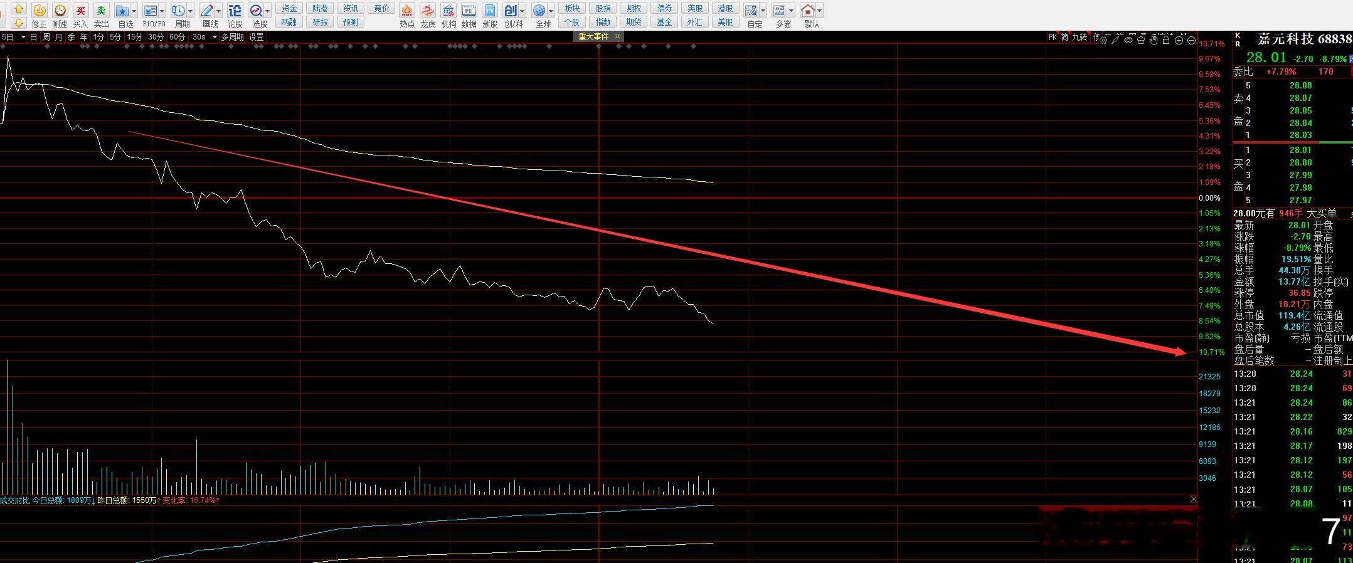This screenshot has width=1353, height=563.
Task: Close the 成交对比 volume comparison panel
Action: pos(1193,499)
